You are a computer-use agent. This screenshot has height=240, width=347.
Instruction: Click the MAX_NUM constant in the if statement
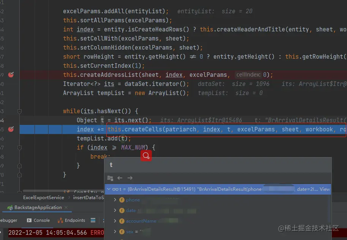133,147
